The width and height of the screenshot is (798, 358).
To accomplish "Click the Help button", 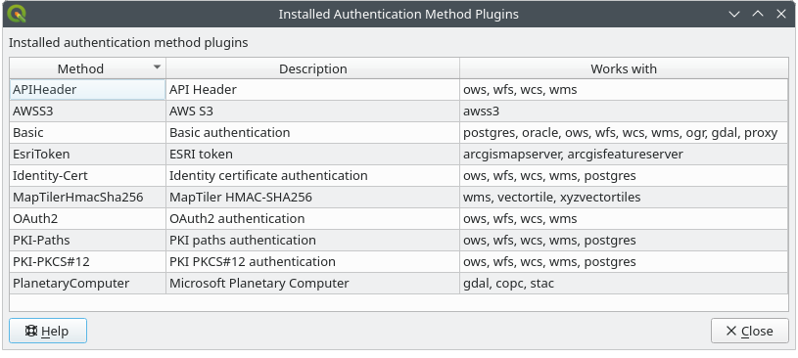I will pyautogui.click(x=48, y=331).
